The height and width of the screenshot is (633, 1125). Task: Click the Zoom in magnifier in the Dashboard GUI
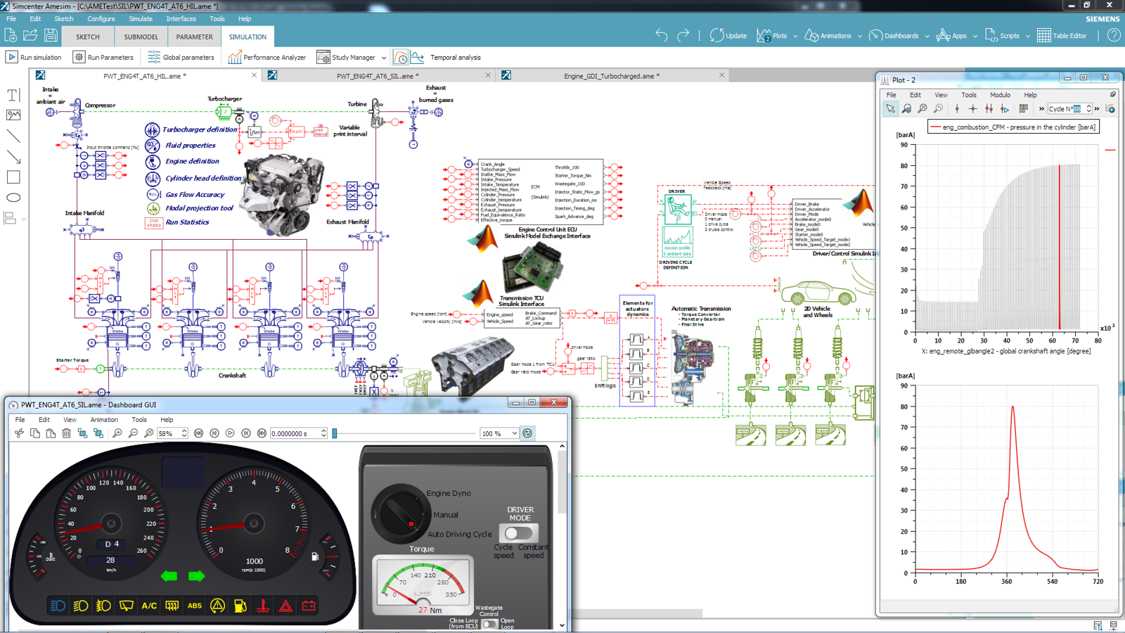pyautogui.click(x=117, y=433)
